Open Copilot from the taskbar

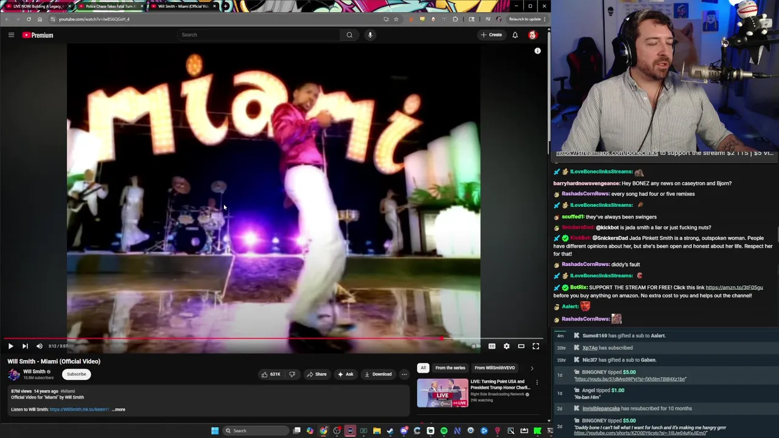310,431
